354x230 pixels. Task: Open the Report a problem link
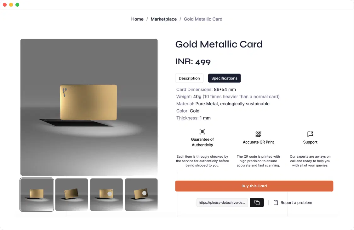[x=296, y=203]
